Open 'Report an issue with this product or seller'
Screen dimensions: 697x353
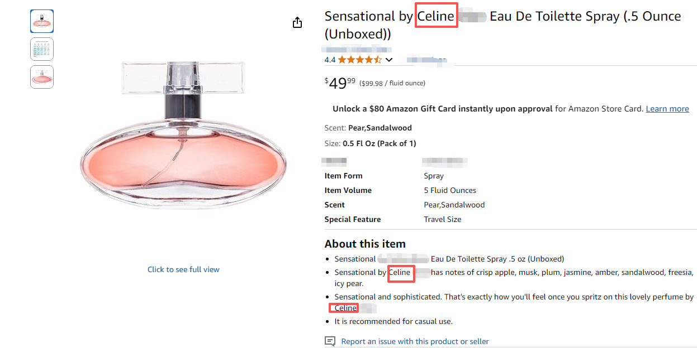pos(415,341)
